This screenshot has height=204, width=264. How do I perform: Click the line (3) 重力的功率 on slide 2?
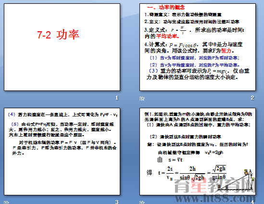point(198,74)
